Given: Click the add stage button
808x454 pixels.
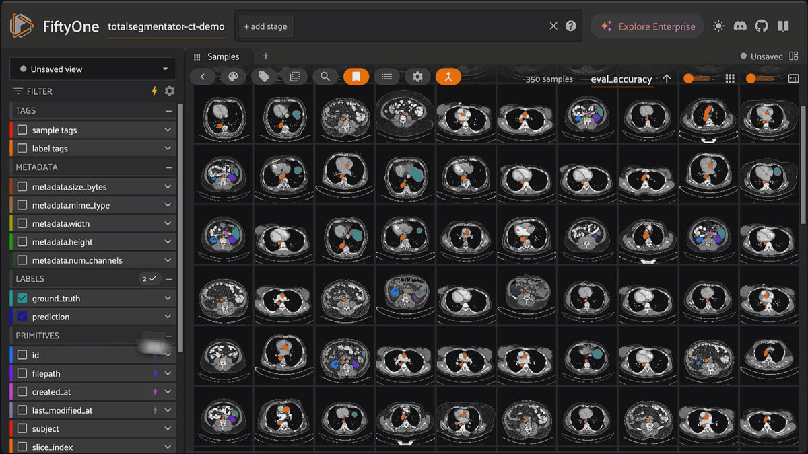Looking at the screenshot, I should (x=265, y=26).
